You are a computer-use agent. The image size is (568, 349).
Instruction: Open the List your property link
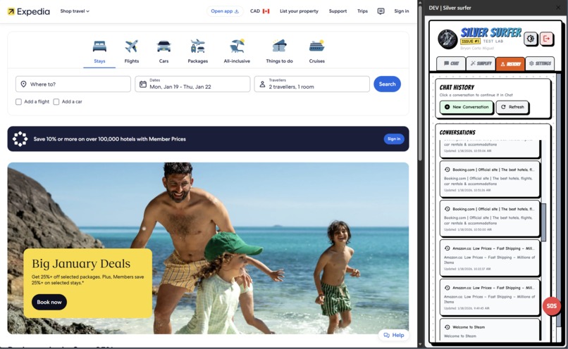[x=299, y=11]
